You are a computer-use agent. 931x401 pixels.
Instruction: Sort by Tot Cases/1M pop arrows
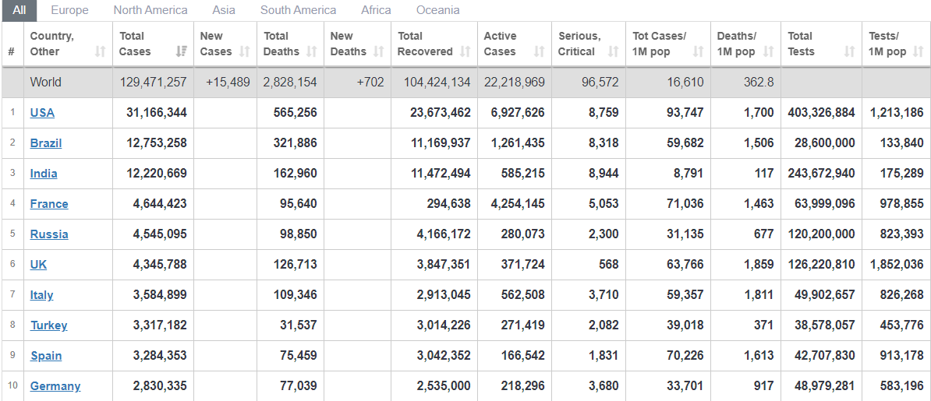point(699,51)
